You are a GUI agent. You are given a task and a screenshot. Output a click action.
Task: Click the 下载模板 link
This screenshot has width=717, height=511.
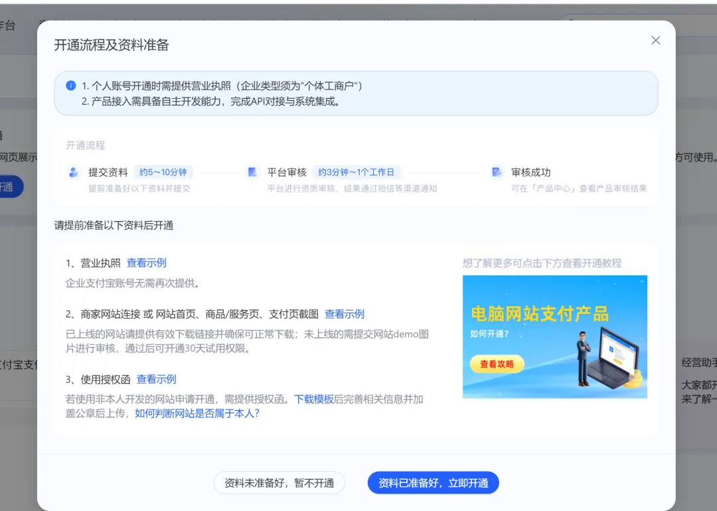[314, 400]
